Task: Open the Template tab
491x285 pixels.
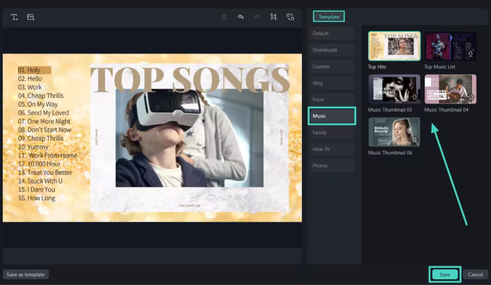Action: click(329, 17)
